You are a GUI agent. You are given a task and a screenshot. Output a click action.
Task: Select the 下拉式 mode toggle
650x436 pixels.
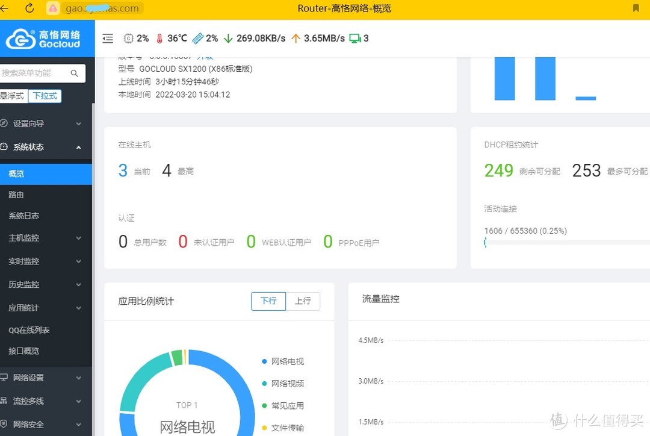click(46, 96)
